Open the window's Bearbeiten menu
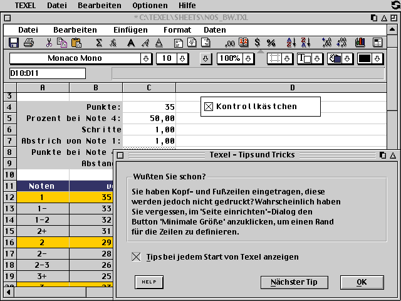The height and width of the screenshot is (301, 401). click(x=75, y=30)
